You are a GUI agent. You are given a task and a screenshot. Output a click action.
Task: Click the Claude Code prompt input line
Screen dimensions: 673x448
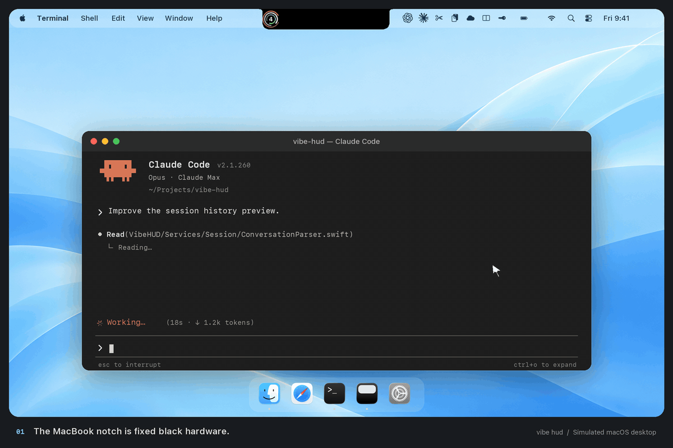coord(336,348)
